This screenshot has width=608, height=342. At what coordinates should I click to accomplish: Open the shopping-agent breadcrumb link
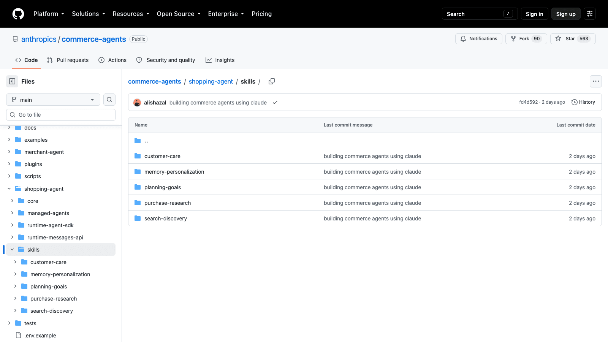coord(211,81)
